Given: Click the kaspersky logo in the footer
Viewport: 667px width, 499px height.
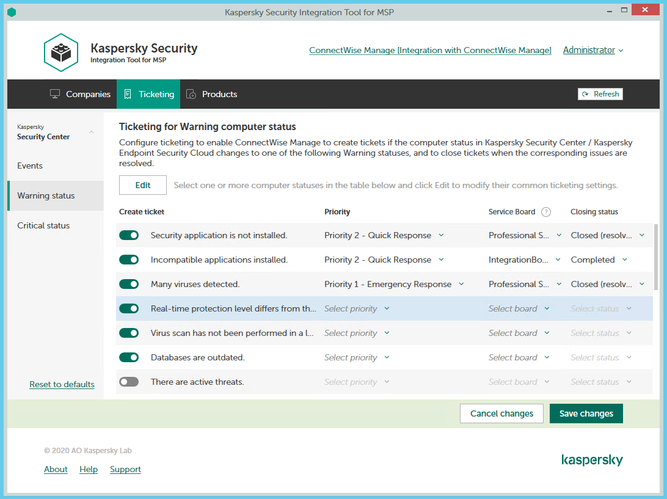Looking at the screenshot, I should click(592, 459).
